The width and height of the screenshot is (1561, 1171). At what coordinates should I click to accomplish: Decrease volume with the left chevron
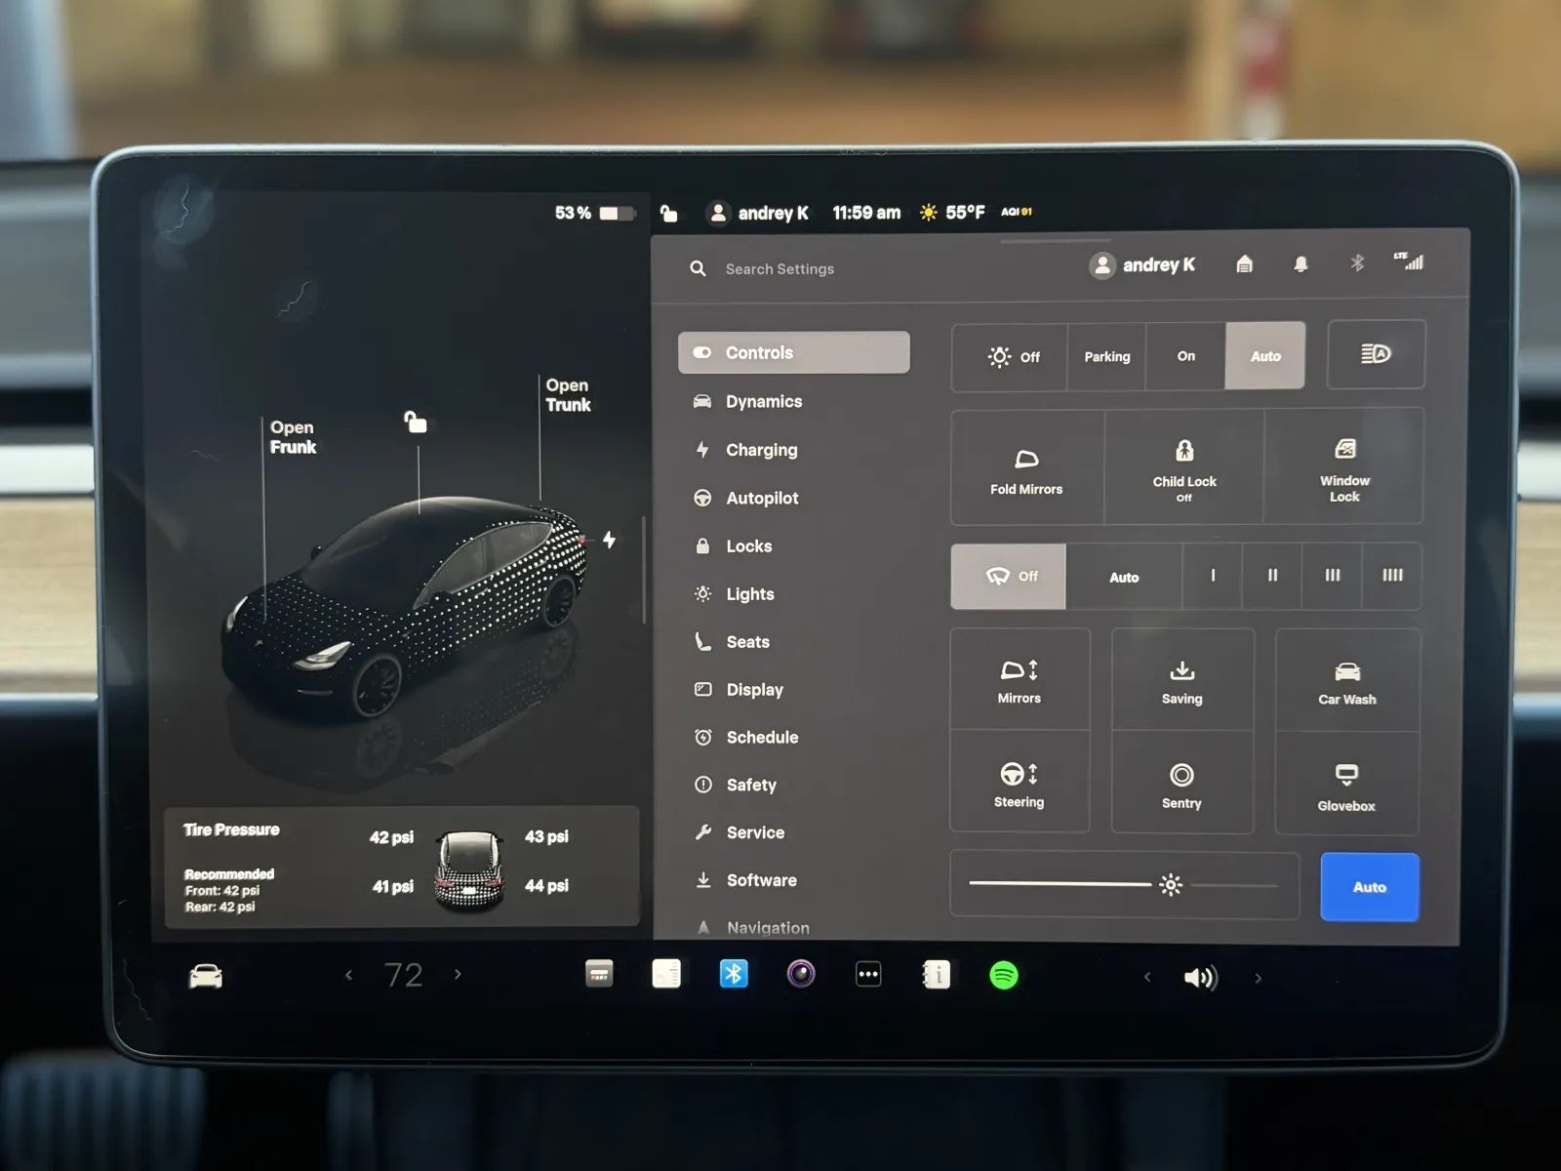(x=1147, y=977)
